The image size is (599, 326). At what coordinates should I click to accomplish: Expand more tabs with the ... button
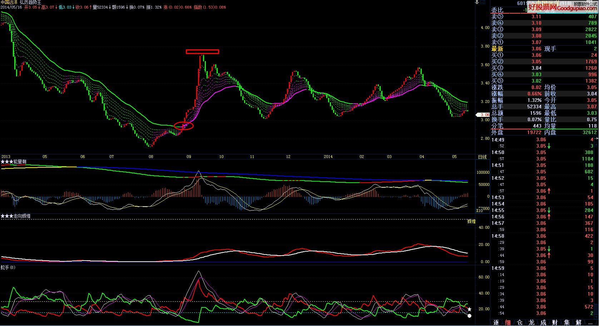[590, 322]
